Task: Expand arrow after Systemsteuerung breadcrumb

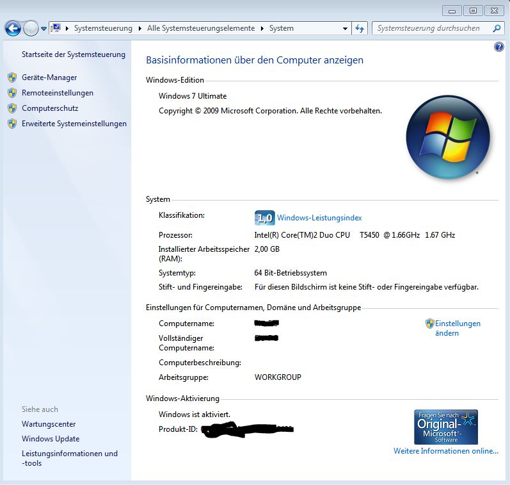Action: click(x=140, y=28)
